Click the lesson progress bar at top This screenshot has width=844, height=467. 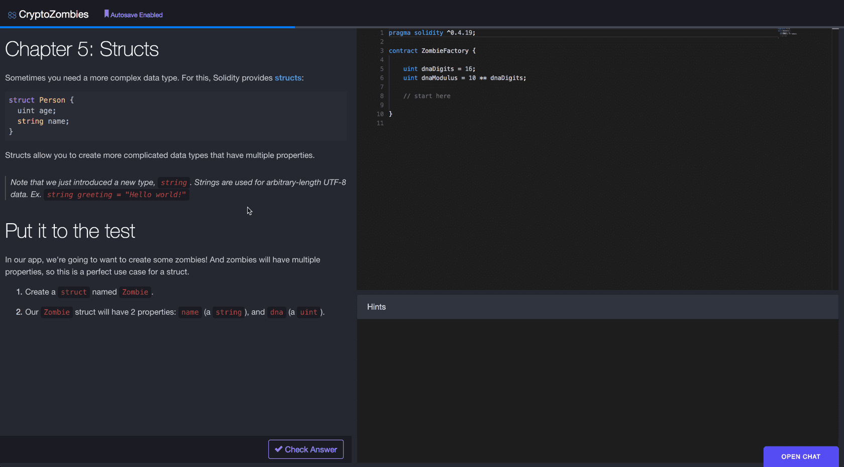coord(147,27)
